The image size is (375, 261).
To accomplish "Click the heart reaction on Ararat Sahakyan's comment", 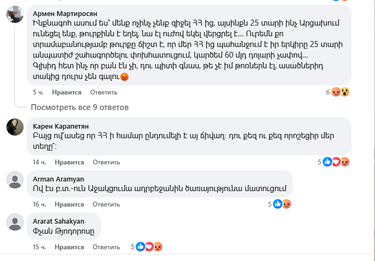I will pos(149,247).
